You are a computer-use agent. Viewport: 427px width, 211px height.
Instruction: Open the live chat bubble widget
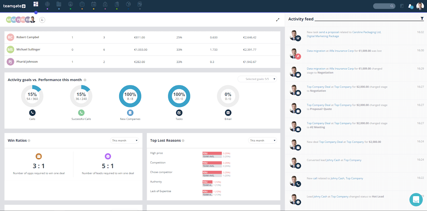[x=416, y=200]
